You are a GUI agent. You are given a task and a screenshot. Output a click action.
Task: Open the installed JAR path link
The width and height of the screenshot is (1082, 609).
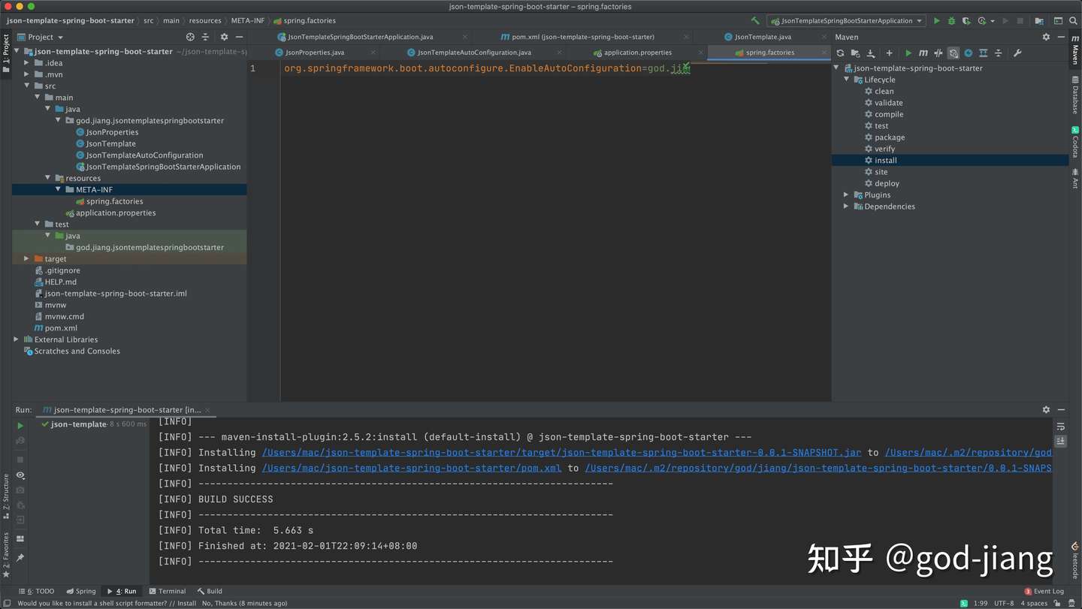tap(561, 453)
